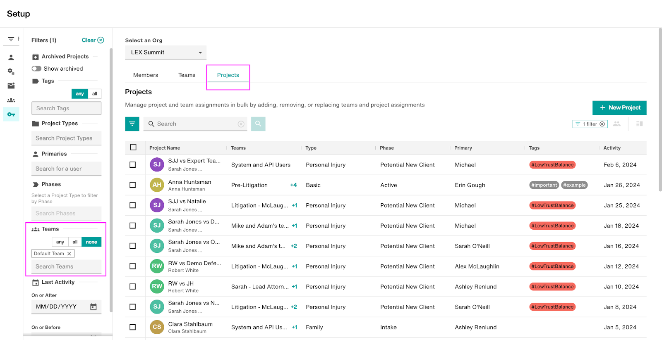Open the mail sidebar icon
The width and height of the screenshot is (662, 340).
(11, 86)
